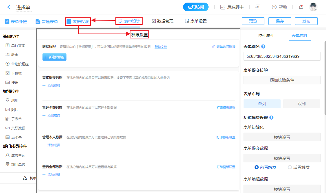Open the 数据管理 tab

[163, 21]
